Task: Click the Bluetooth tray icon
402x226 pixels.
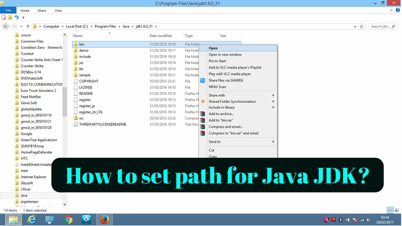Action: point(340,220)
